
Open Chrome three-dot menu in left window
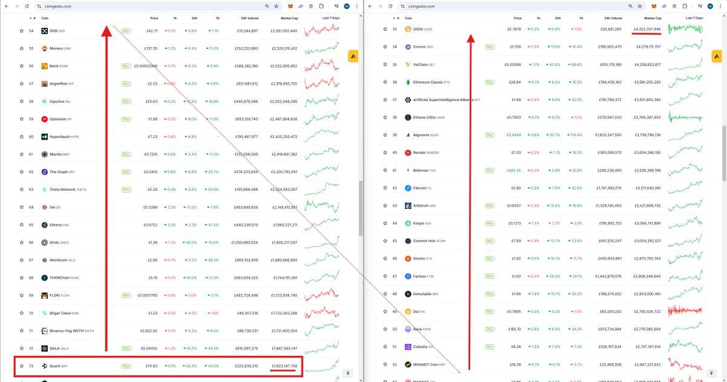357,6
